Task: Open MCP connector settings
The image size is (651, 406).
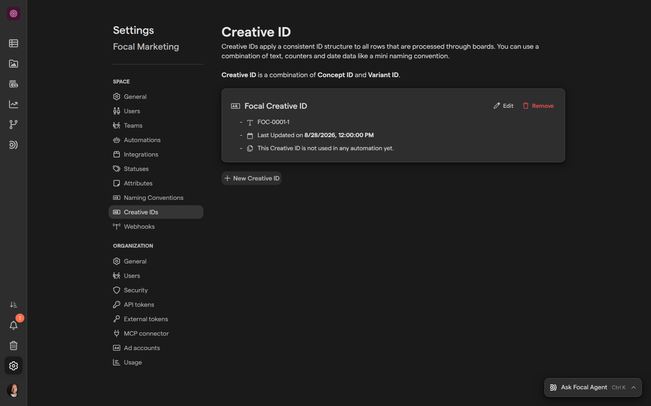Action: tap(156, 333)
